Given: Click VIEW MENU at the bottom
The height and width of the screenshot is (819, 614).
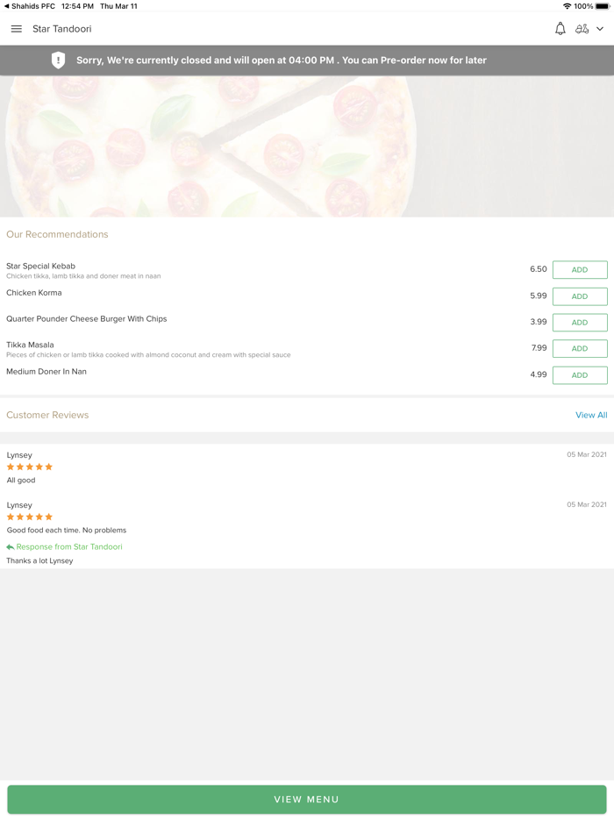Looking at the screenshot, I should 306,800.
